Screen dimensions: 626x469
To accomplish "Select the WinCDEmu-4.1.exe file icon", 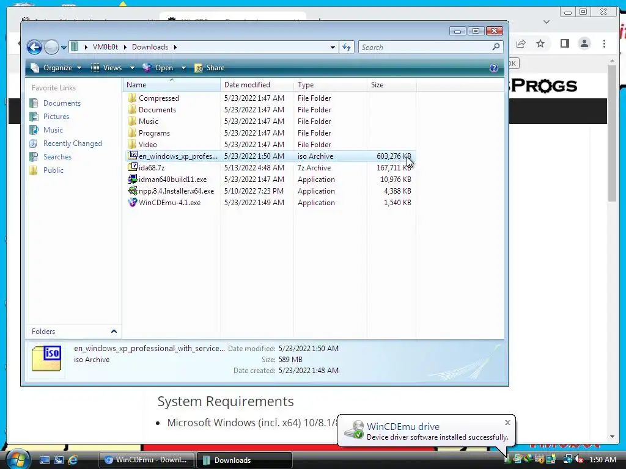I will (133, 202).
